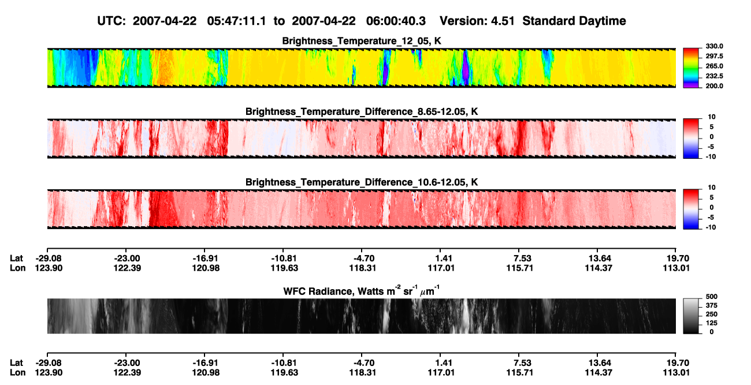Click the 125 tick on WFC Radiance colorbar

(713, 323)
